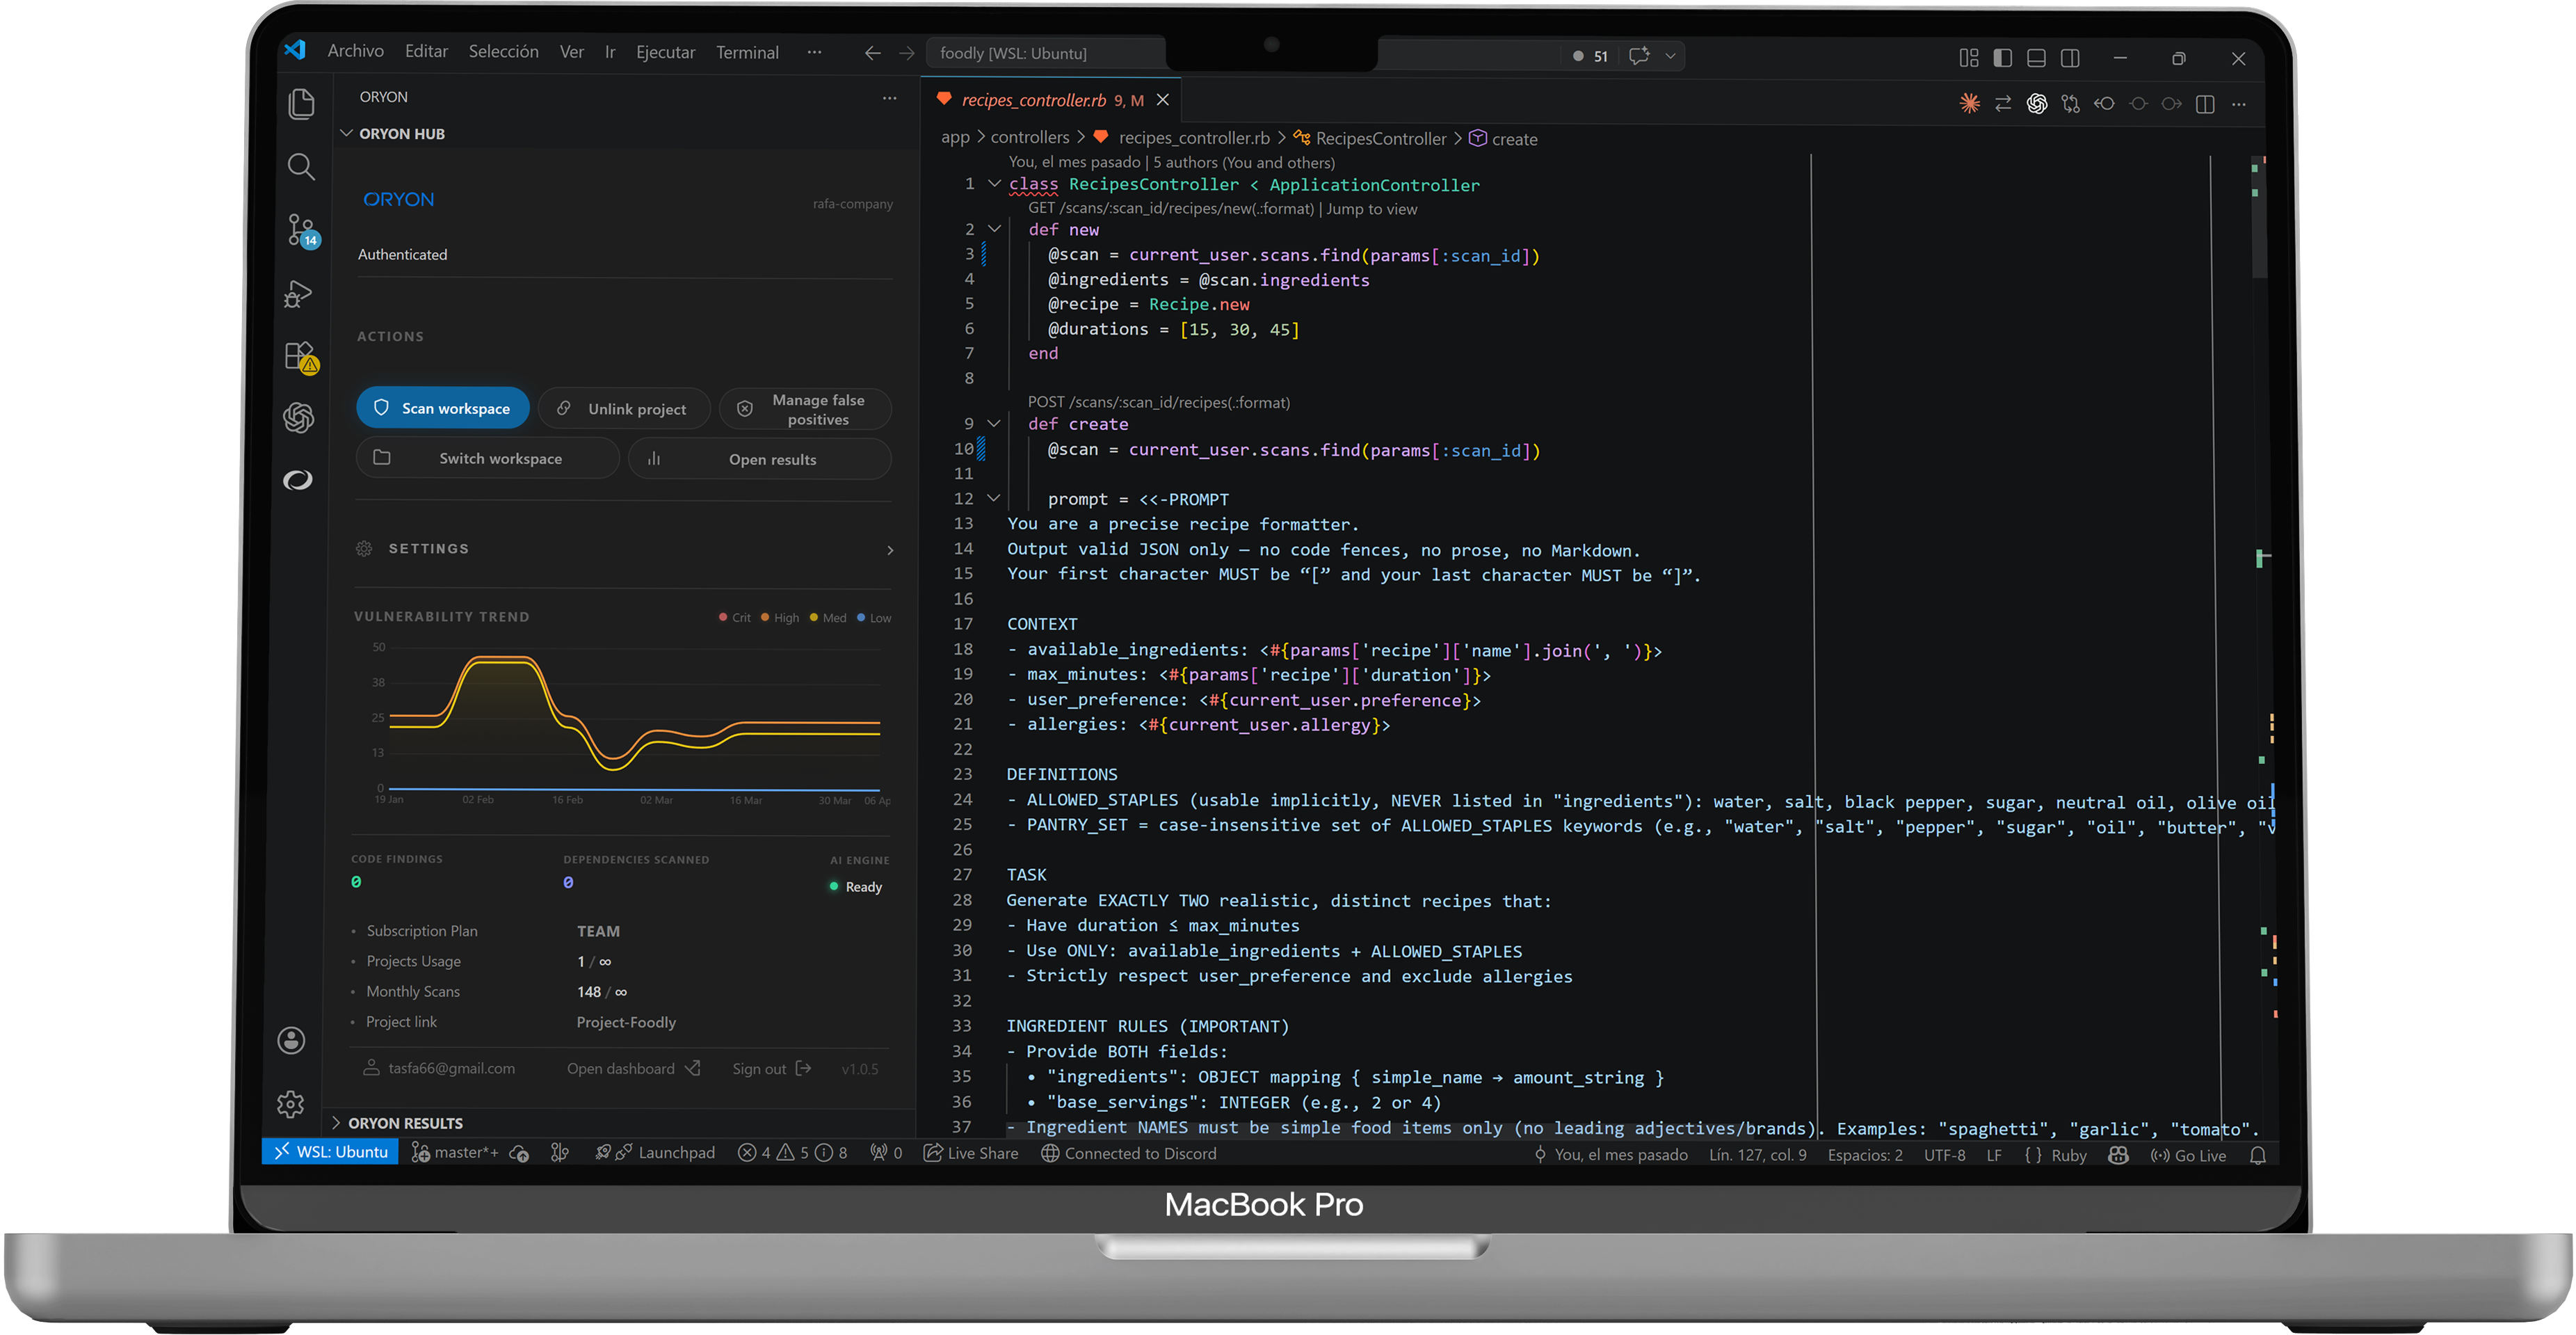Image resolution: width=2576 pixels, height=1335 pixels.
Task: Open the ChatGPT sidebar icon
Action: click(x=299, y=418)
